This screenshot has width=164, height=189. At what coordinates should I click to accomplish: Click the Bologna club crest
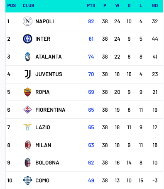click(27, 162)
